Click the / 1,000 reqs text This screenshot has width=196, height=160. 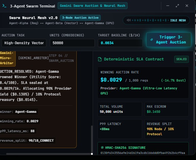pyautogui.click(x=136, y=81)
